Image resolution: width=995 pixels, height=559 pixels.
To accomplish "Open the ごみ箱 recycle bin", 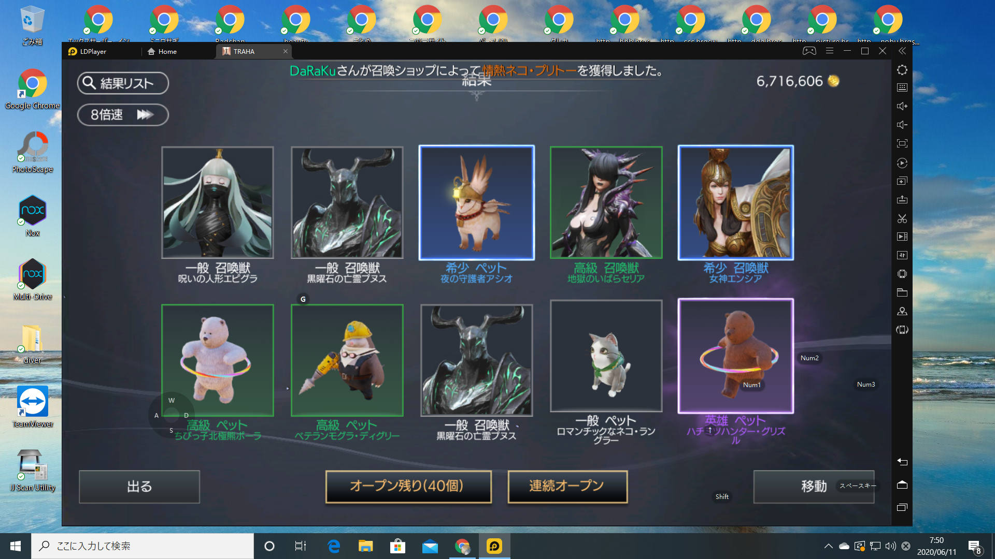I will 32,26.
